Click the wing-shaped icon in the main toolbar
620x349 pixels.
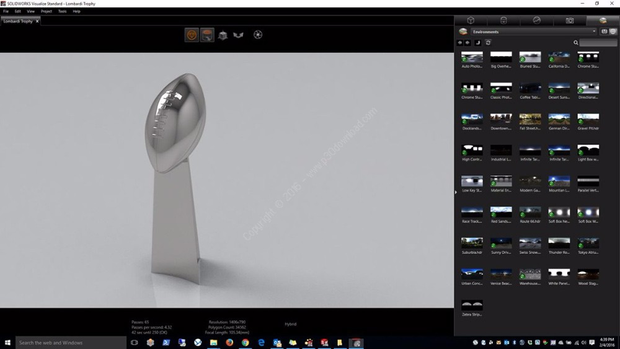tap(238, 35)
